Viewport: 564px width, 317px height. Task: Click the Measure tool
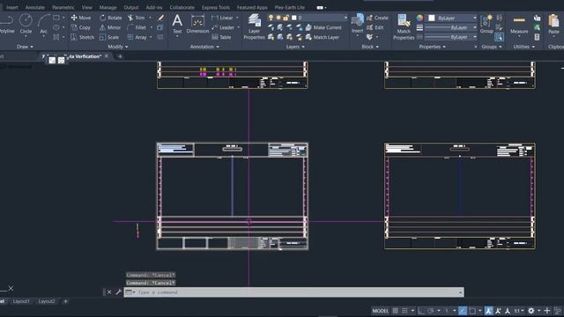519,24
